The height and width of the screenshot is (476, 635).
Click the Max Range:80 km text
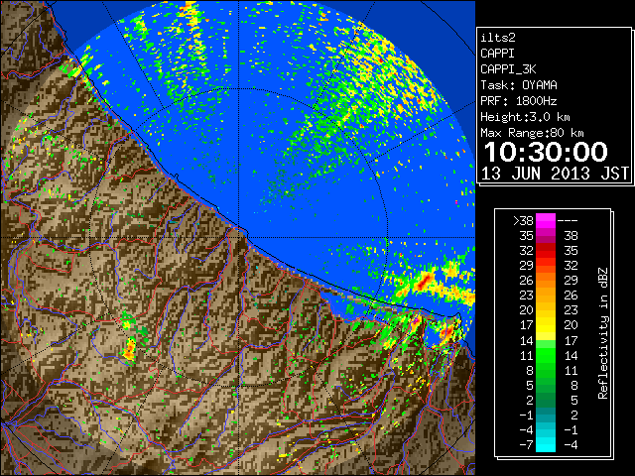[532, 133]
